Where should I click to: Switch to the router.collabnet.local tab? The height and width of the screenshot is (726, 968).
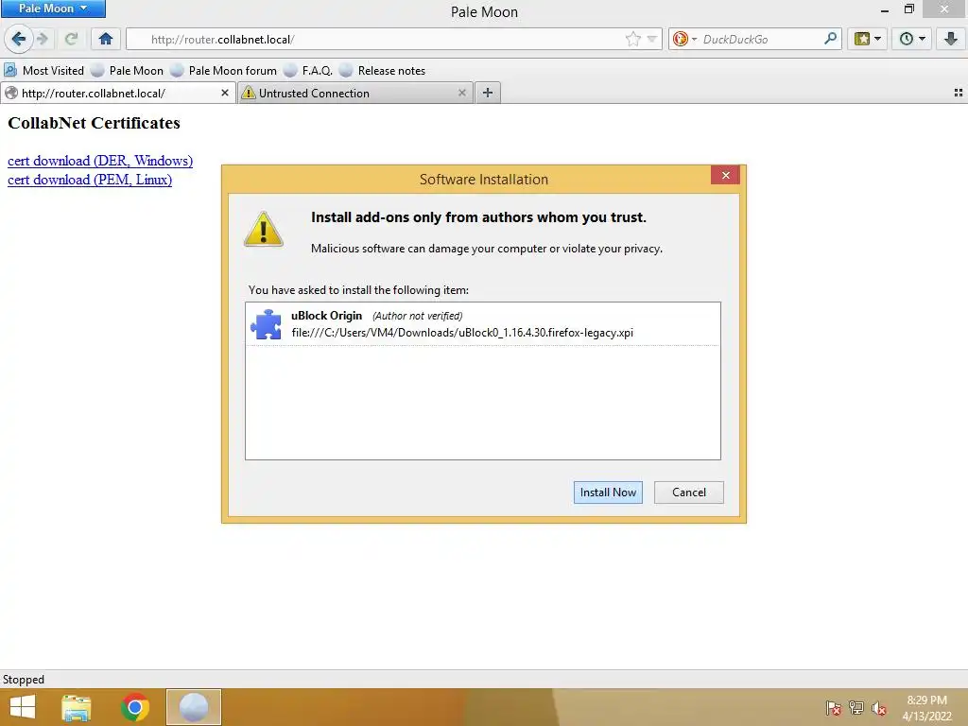117,94
